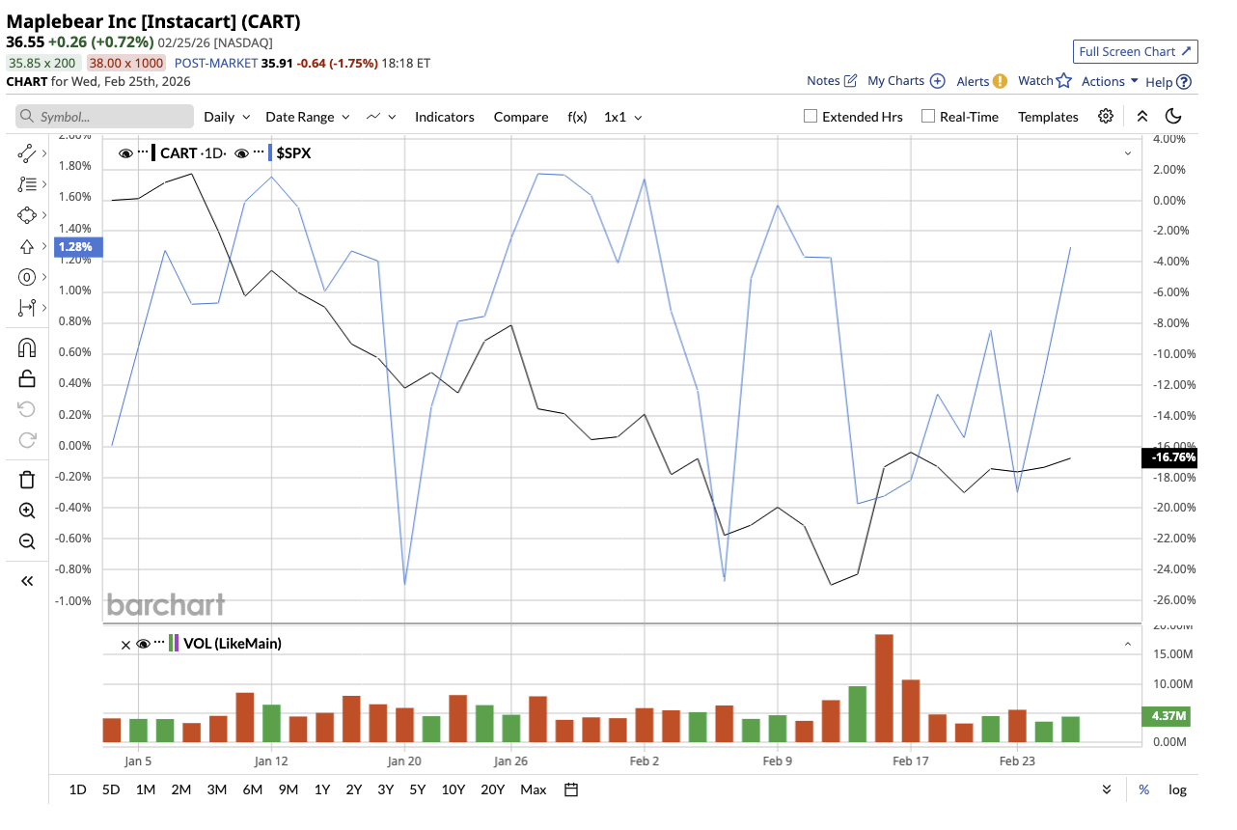The height and width of the screenshot is (830, 1237).
Task: Hide the $SPX series with eye icon
Action: pos(242,152)
